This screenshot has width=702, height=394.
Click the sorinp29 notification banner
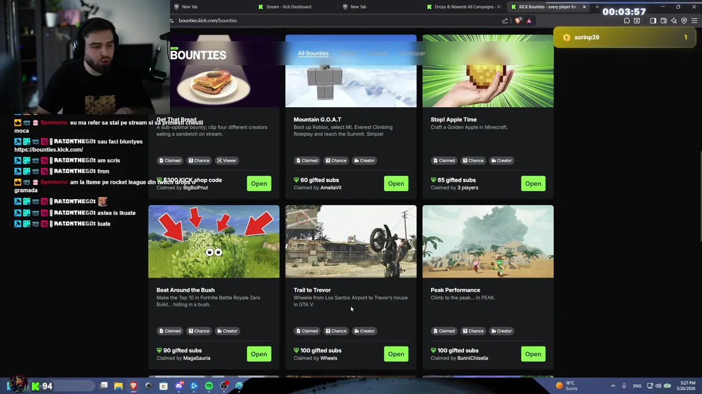tap(625, 37)
